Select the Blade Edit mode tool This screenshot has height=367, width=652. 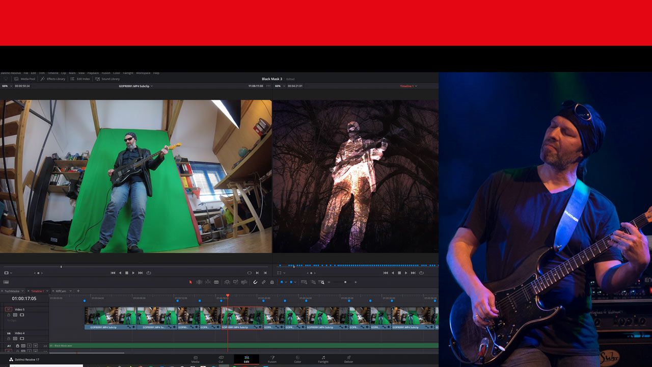[x=216, y=282]
